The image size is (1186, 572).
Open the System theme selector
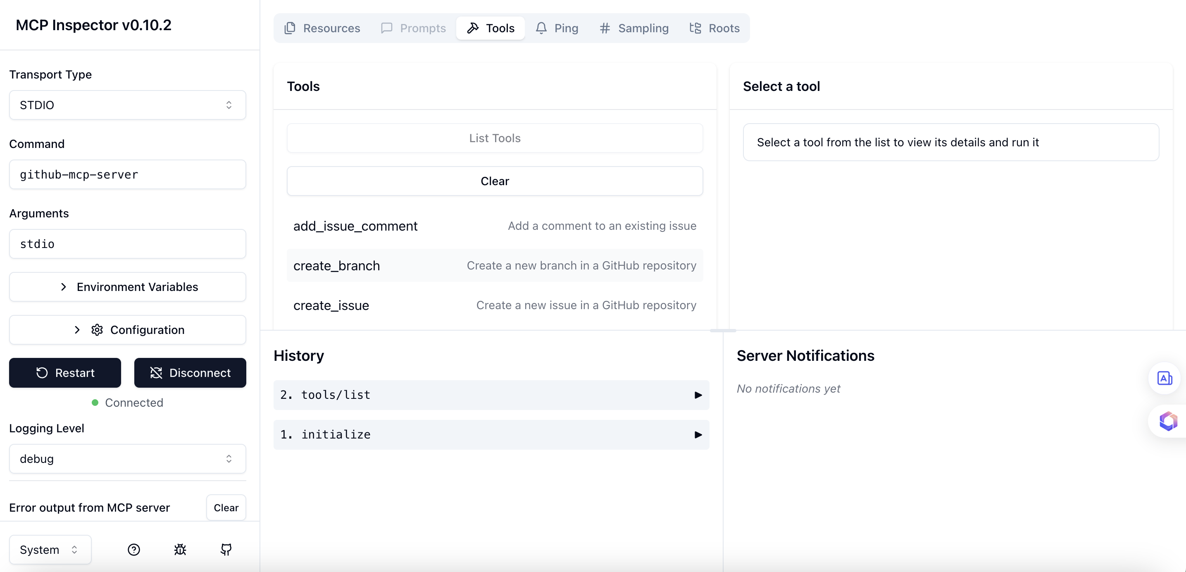(x=50, y=549)
